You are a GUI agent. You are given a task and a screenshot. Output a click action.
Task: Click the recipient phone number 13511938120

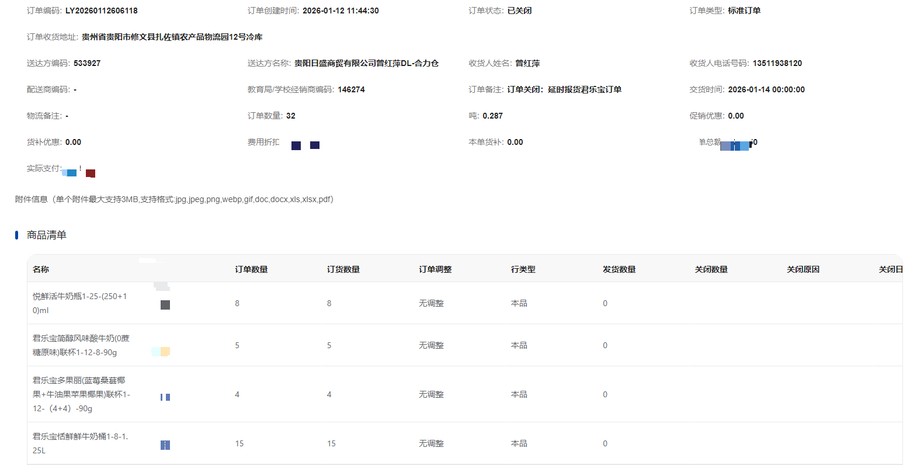(x=777, y=63)
